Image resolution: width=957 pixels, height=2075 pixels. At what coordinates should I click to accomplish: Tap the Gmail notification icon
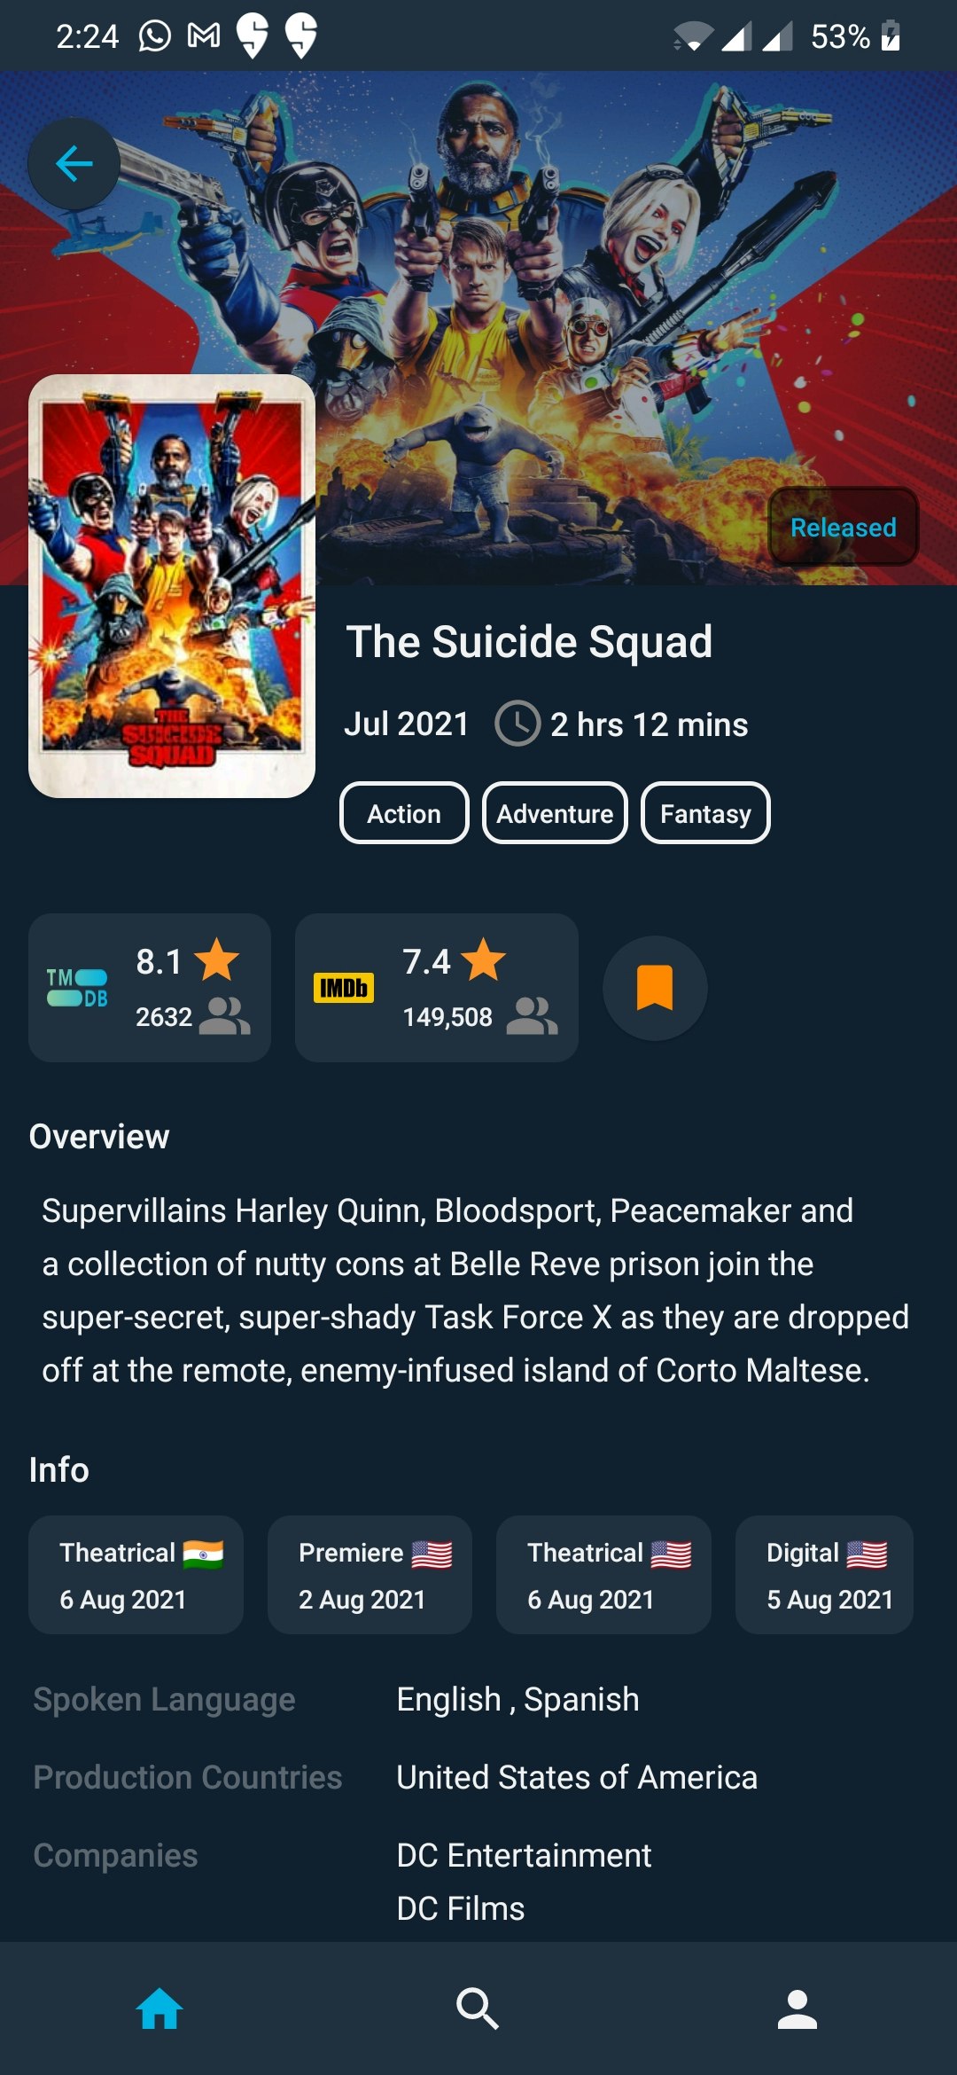[x=204, y=36]
